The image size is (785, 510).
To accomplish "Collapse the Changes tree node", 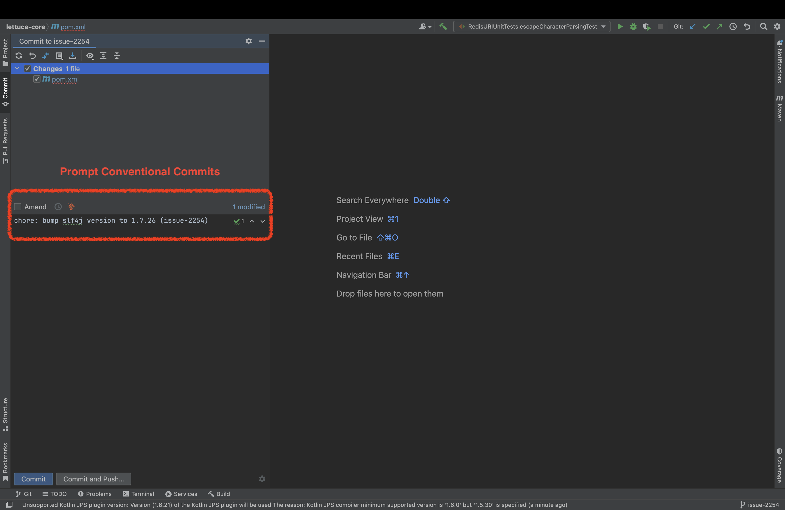I will click(17, 69).
